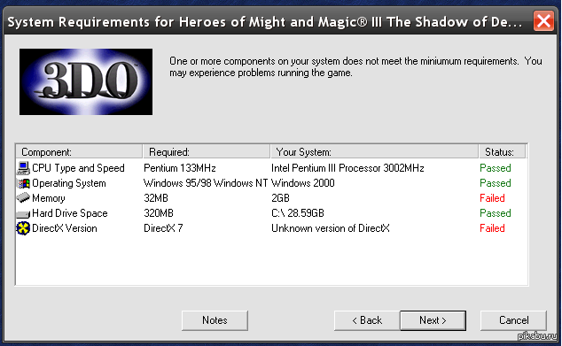Click the Status column header
Image resolution: width=562 pixels, height=346 pixels.
coord(503,151)
